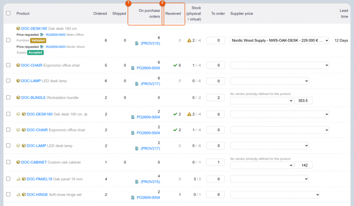
Task: Click 'No vendor price/qty defined' note in DOC-CABINET row
Action: [x=260, y=159]
